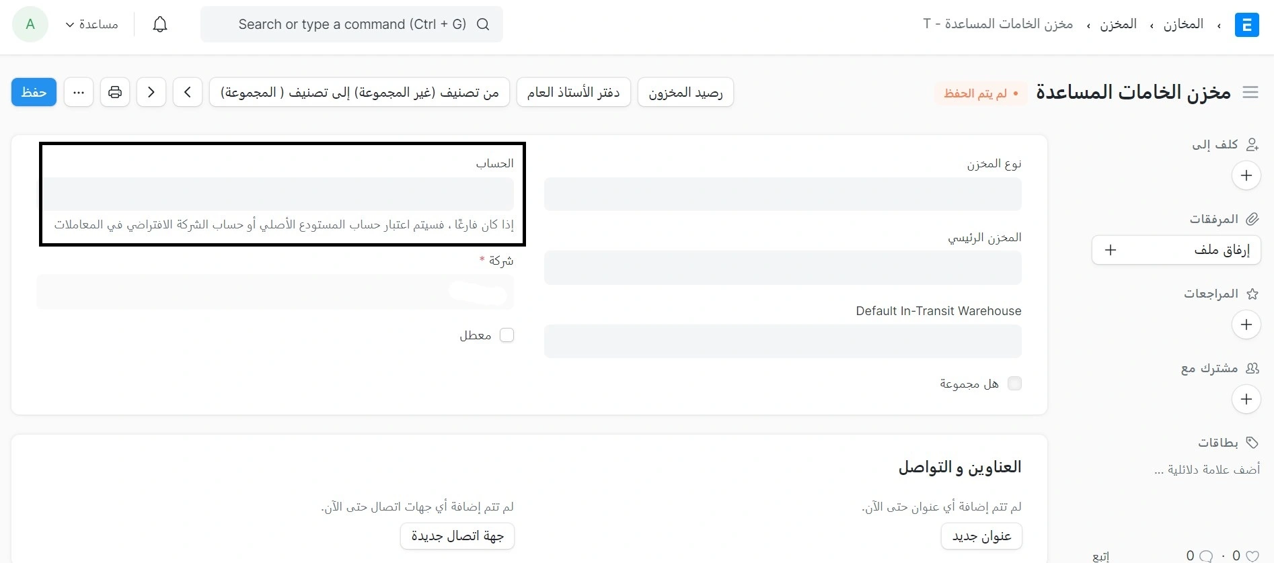Add share plus under مشترك مع

pos(1246,399)
